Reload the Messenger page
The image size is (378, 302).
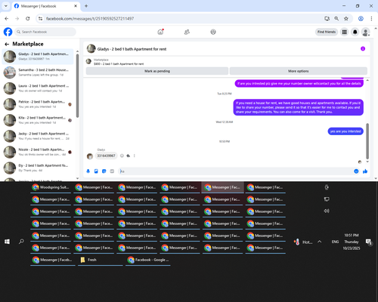coord(28,18)
